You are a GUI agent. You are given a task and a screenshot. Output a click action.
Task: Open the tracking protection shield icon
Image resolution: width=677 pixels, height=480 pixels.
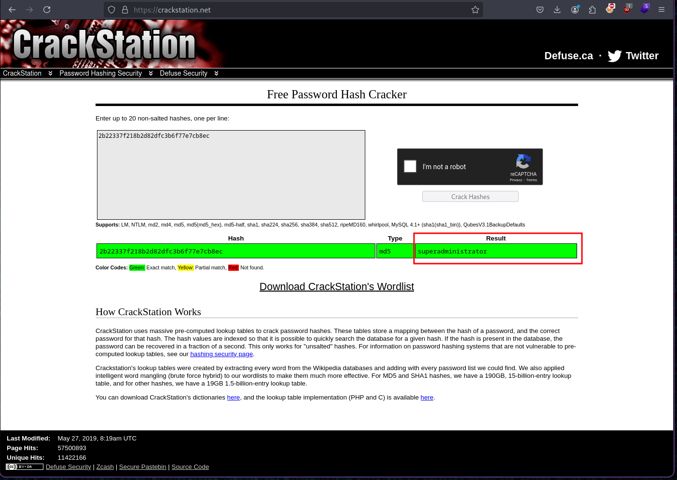click(x=111, y=10)
